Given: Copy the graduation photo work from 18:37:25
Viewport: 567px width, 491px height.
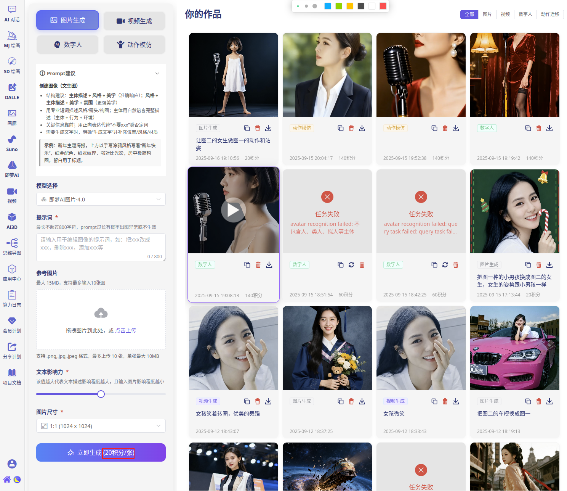Looking at the screenshot, I should (x=341, y=401).
